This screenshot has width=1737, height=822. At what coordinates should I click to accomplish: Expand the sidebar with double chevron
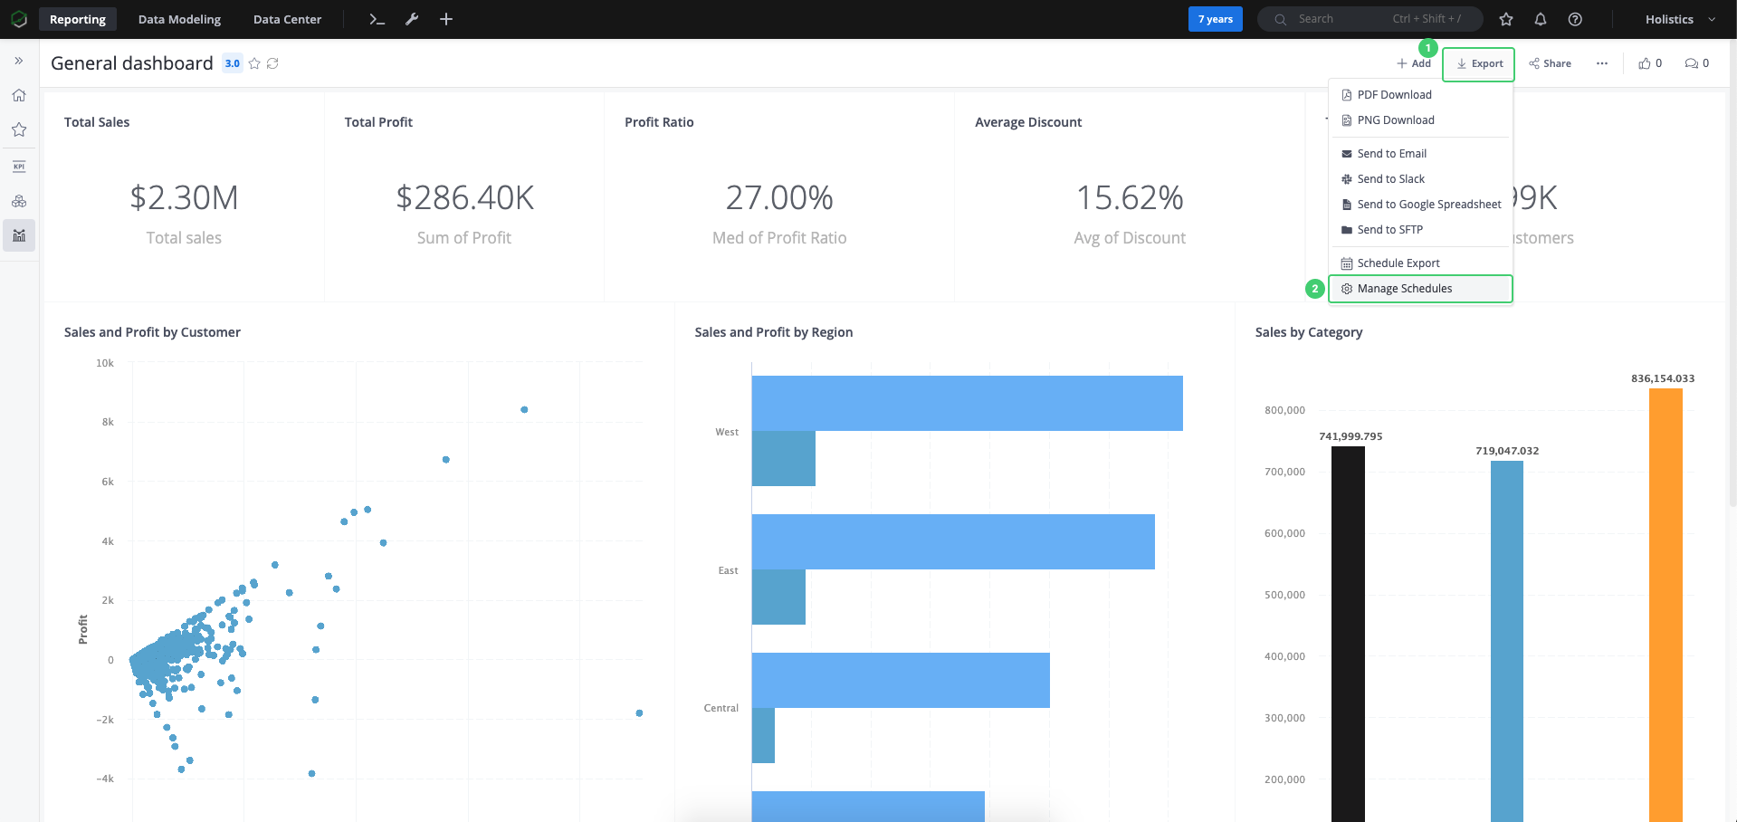click(x=19, y=61)
